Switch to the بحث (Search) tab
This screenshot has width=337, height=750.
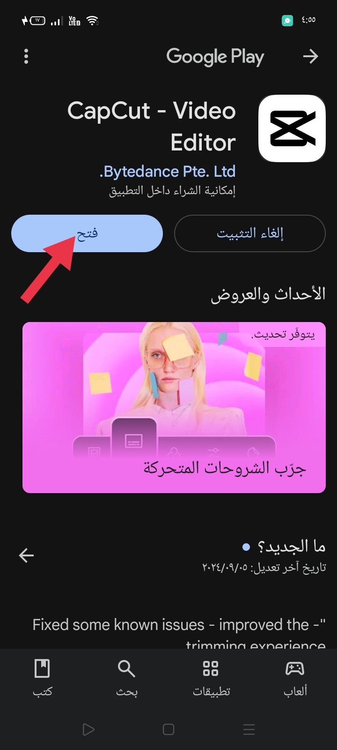coord(126,677)
